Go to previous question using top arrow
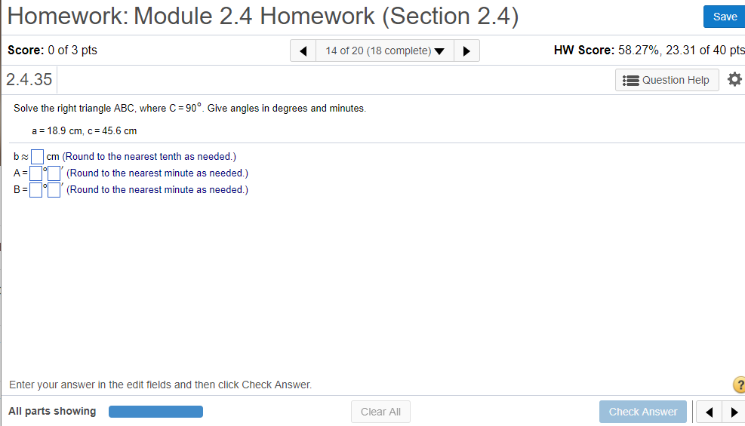Screen dimensions: 745x426 point(303,51)
